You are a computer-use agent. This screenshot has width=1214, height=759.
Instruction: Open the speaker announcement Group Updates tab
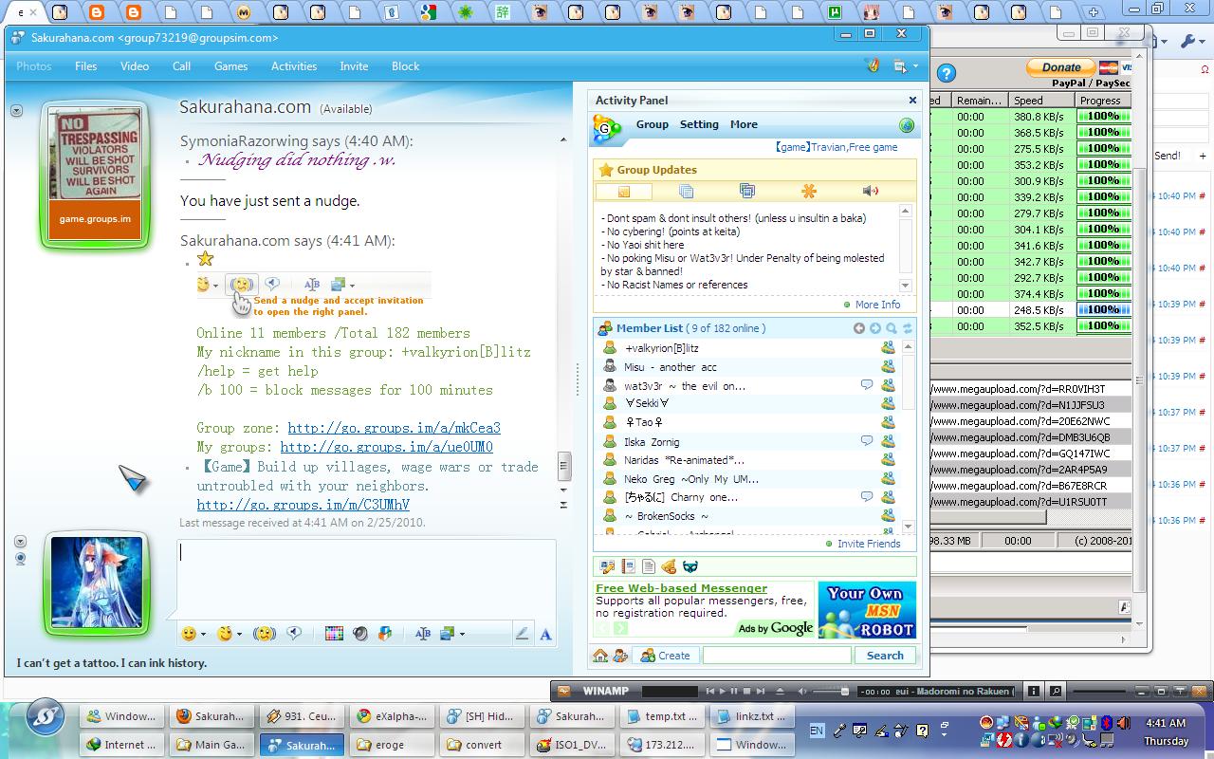[870, 192]
